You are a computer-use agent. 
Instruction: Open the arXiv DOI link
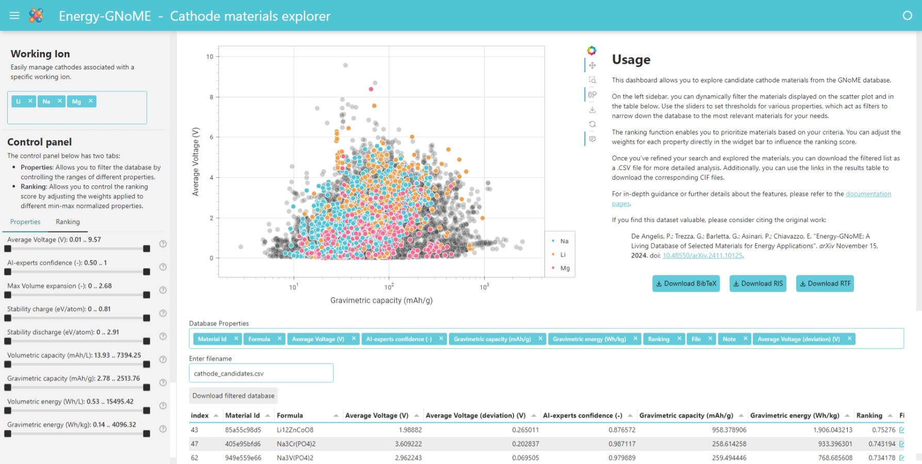pyautogui.click(x=702, y=255)
